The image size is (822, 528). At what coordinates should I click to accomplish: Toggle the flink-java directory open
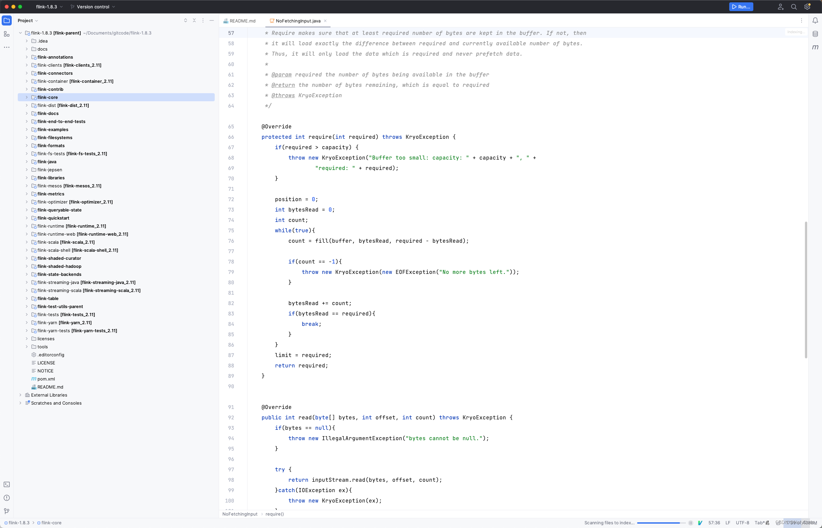[x=27, y=161]
